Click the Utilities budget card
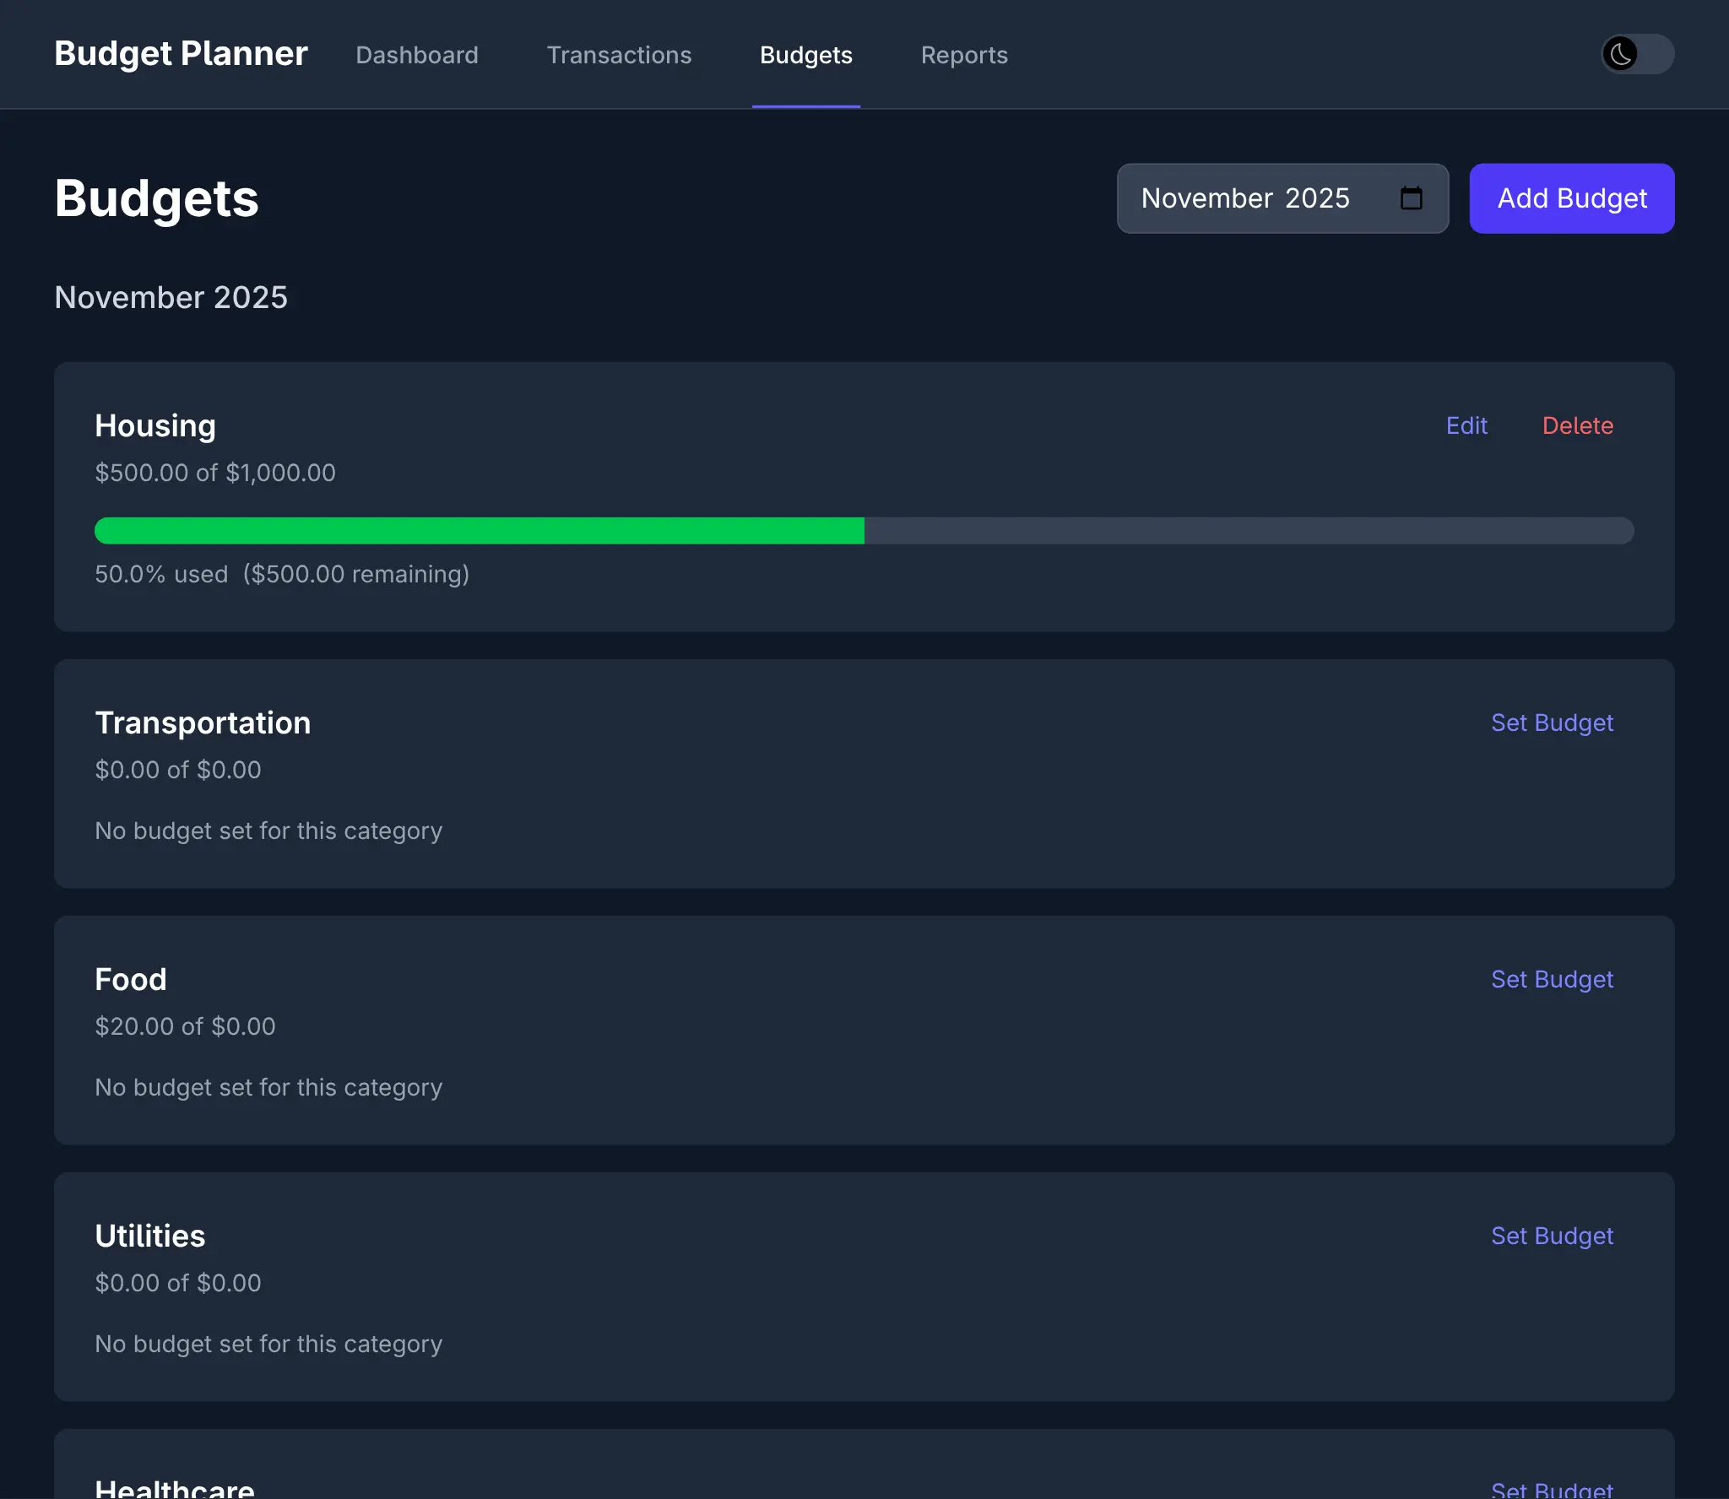 tap(864, 1288)
